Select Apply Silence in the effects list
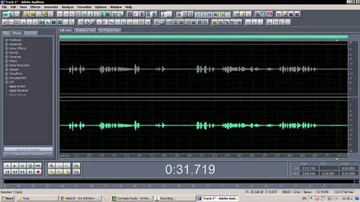The image size is (360, 202). pos(17,95)
